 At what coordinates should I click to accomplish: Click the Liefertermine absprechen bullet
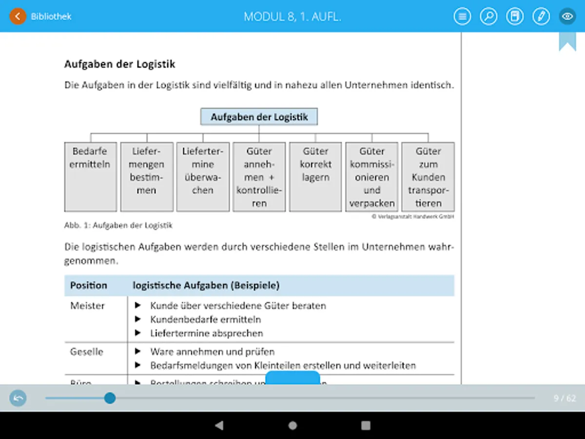(207, 334)
